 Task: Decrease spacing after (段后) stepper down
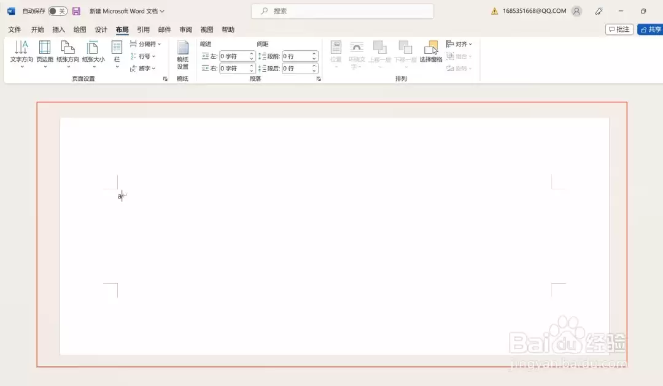tap(314, 71)
